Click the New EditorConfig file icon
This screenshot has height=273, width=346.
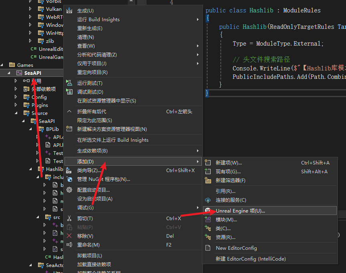[208, 248]
